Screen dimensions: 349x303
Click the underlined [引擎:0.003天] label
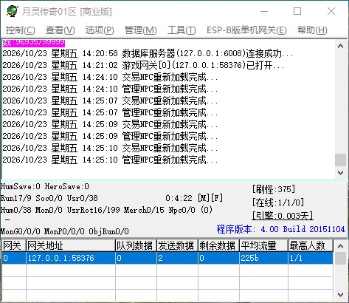pos(283,216)
